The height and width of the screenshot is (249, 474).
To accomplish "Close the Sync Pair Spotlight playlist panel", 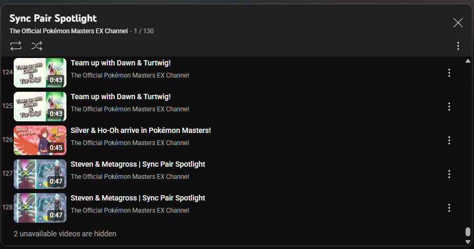I will [x=458, y=23].
